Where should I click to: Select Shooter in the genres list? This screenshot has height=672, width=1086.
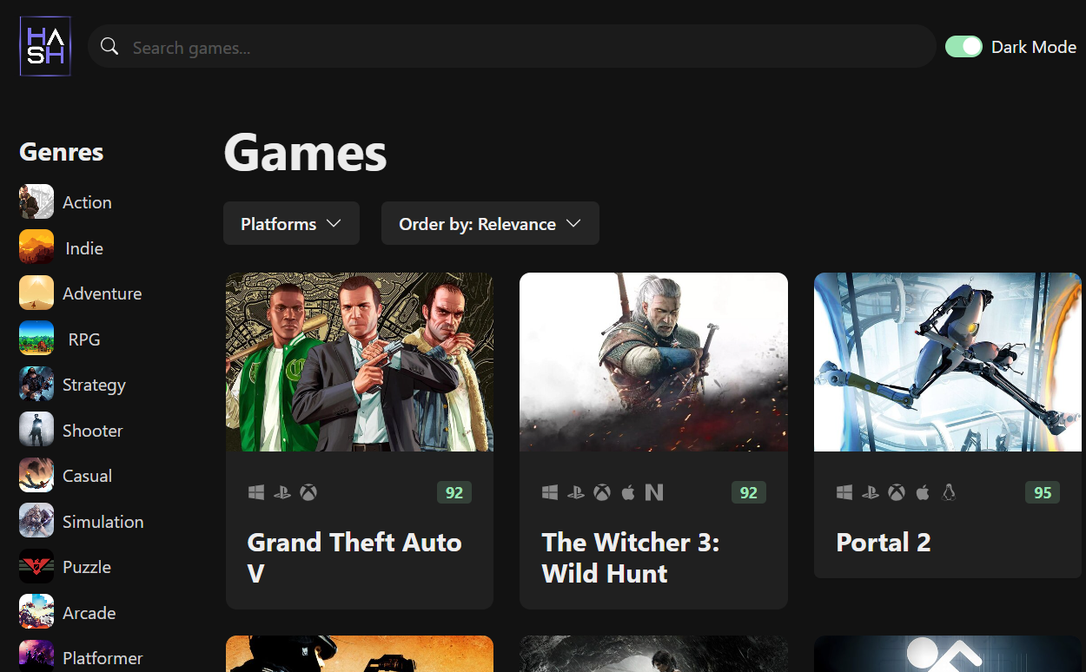coord(92,431)
